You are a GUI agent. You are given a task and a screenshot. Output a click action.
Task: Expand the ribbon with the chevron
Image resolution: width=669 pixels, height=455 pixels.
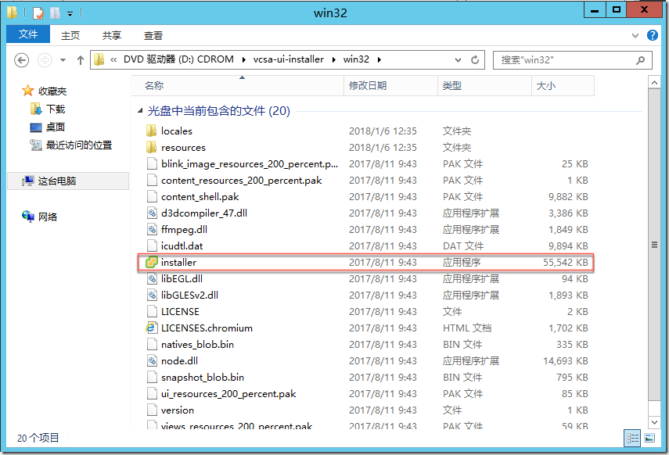(x=635, y=35)
